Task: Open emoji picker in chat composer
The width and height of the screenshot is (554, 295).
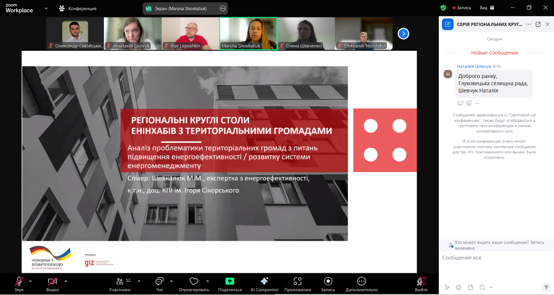Action: click(459, 287)
